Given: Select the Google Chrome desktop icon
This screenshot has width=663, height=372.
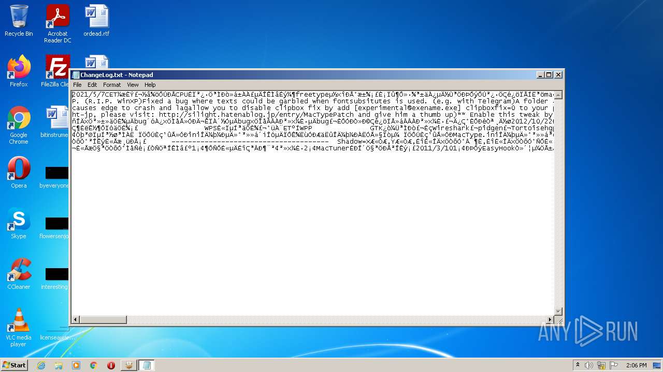Looking at the screenshot, I should (19, 125).
